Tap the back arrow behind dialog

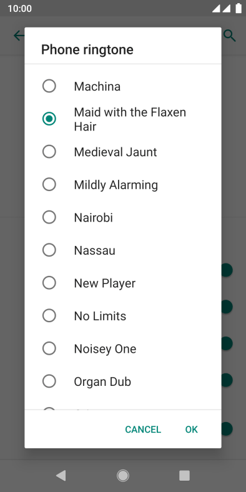tap(19, 36)
